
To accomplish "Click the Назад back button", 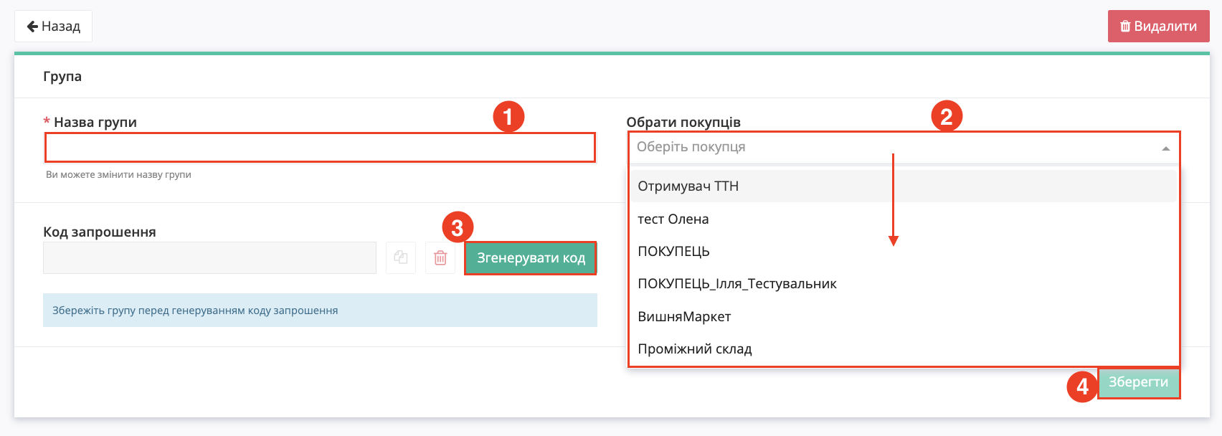I will 53,27.
